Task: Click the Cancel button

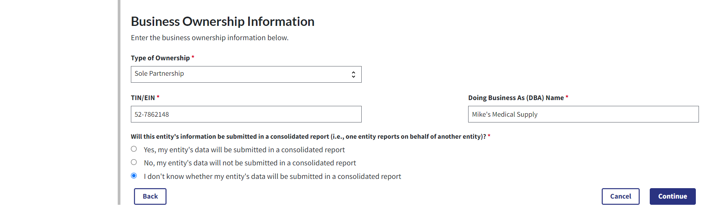Action: coord(620,196)
